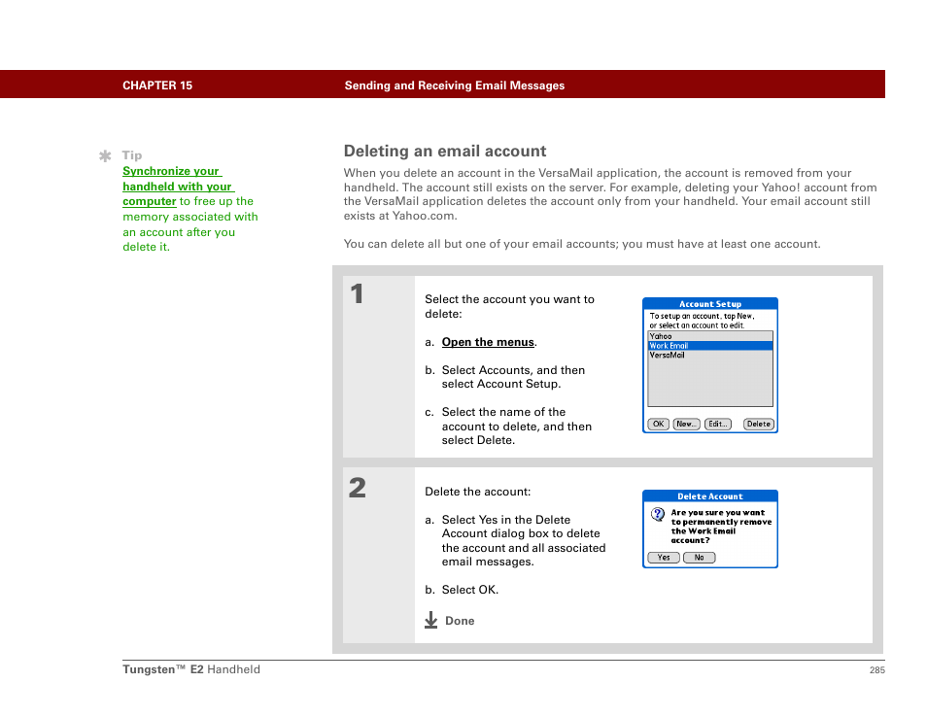
Task: Click the 'Done' label text
Action: [x=460, y=621]
